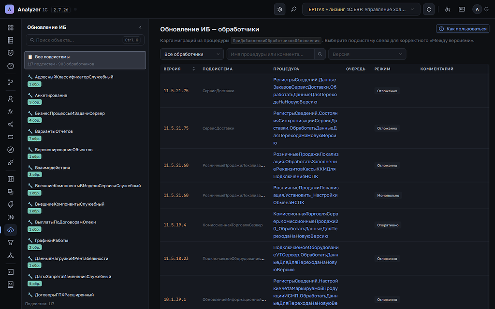The height and width of the screenshot is (309, 495).
Task: Open the Все обработчики filter dropdown
Action: click(x=192, y=54)
